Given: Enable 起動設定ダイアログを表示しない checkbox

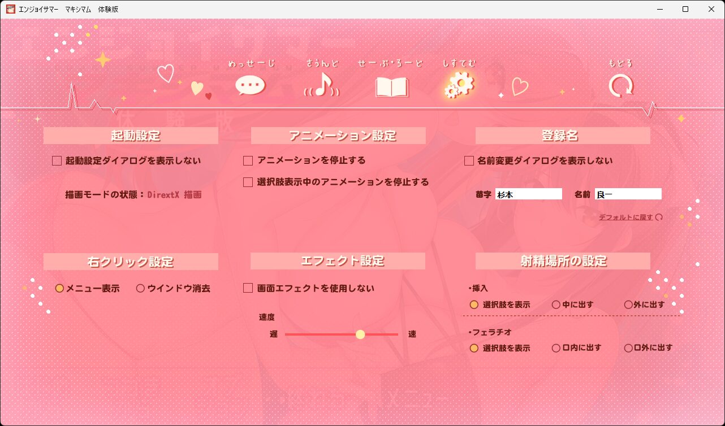Looking at the screenshot, I should click(57, 161).
